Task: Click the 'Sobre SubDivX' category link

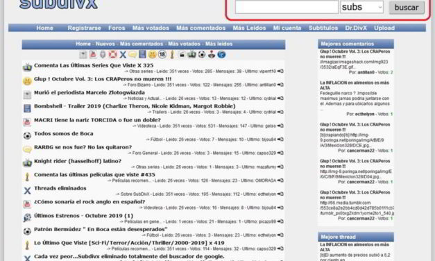Action: click(x=135, y=194)
